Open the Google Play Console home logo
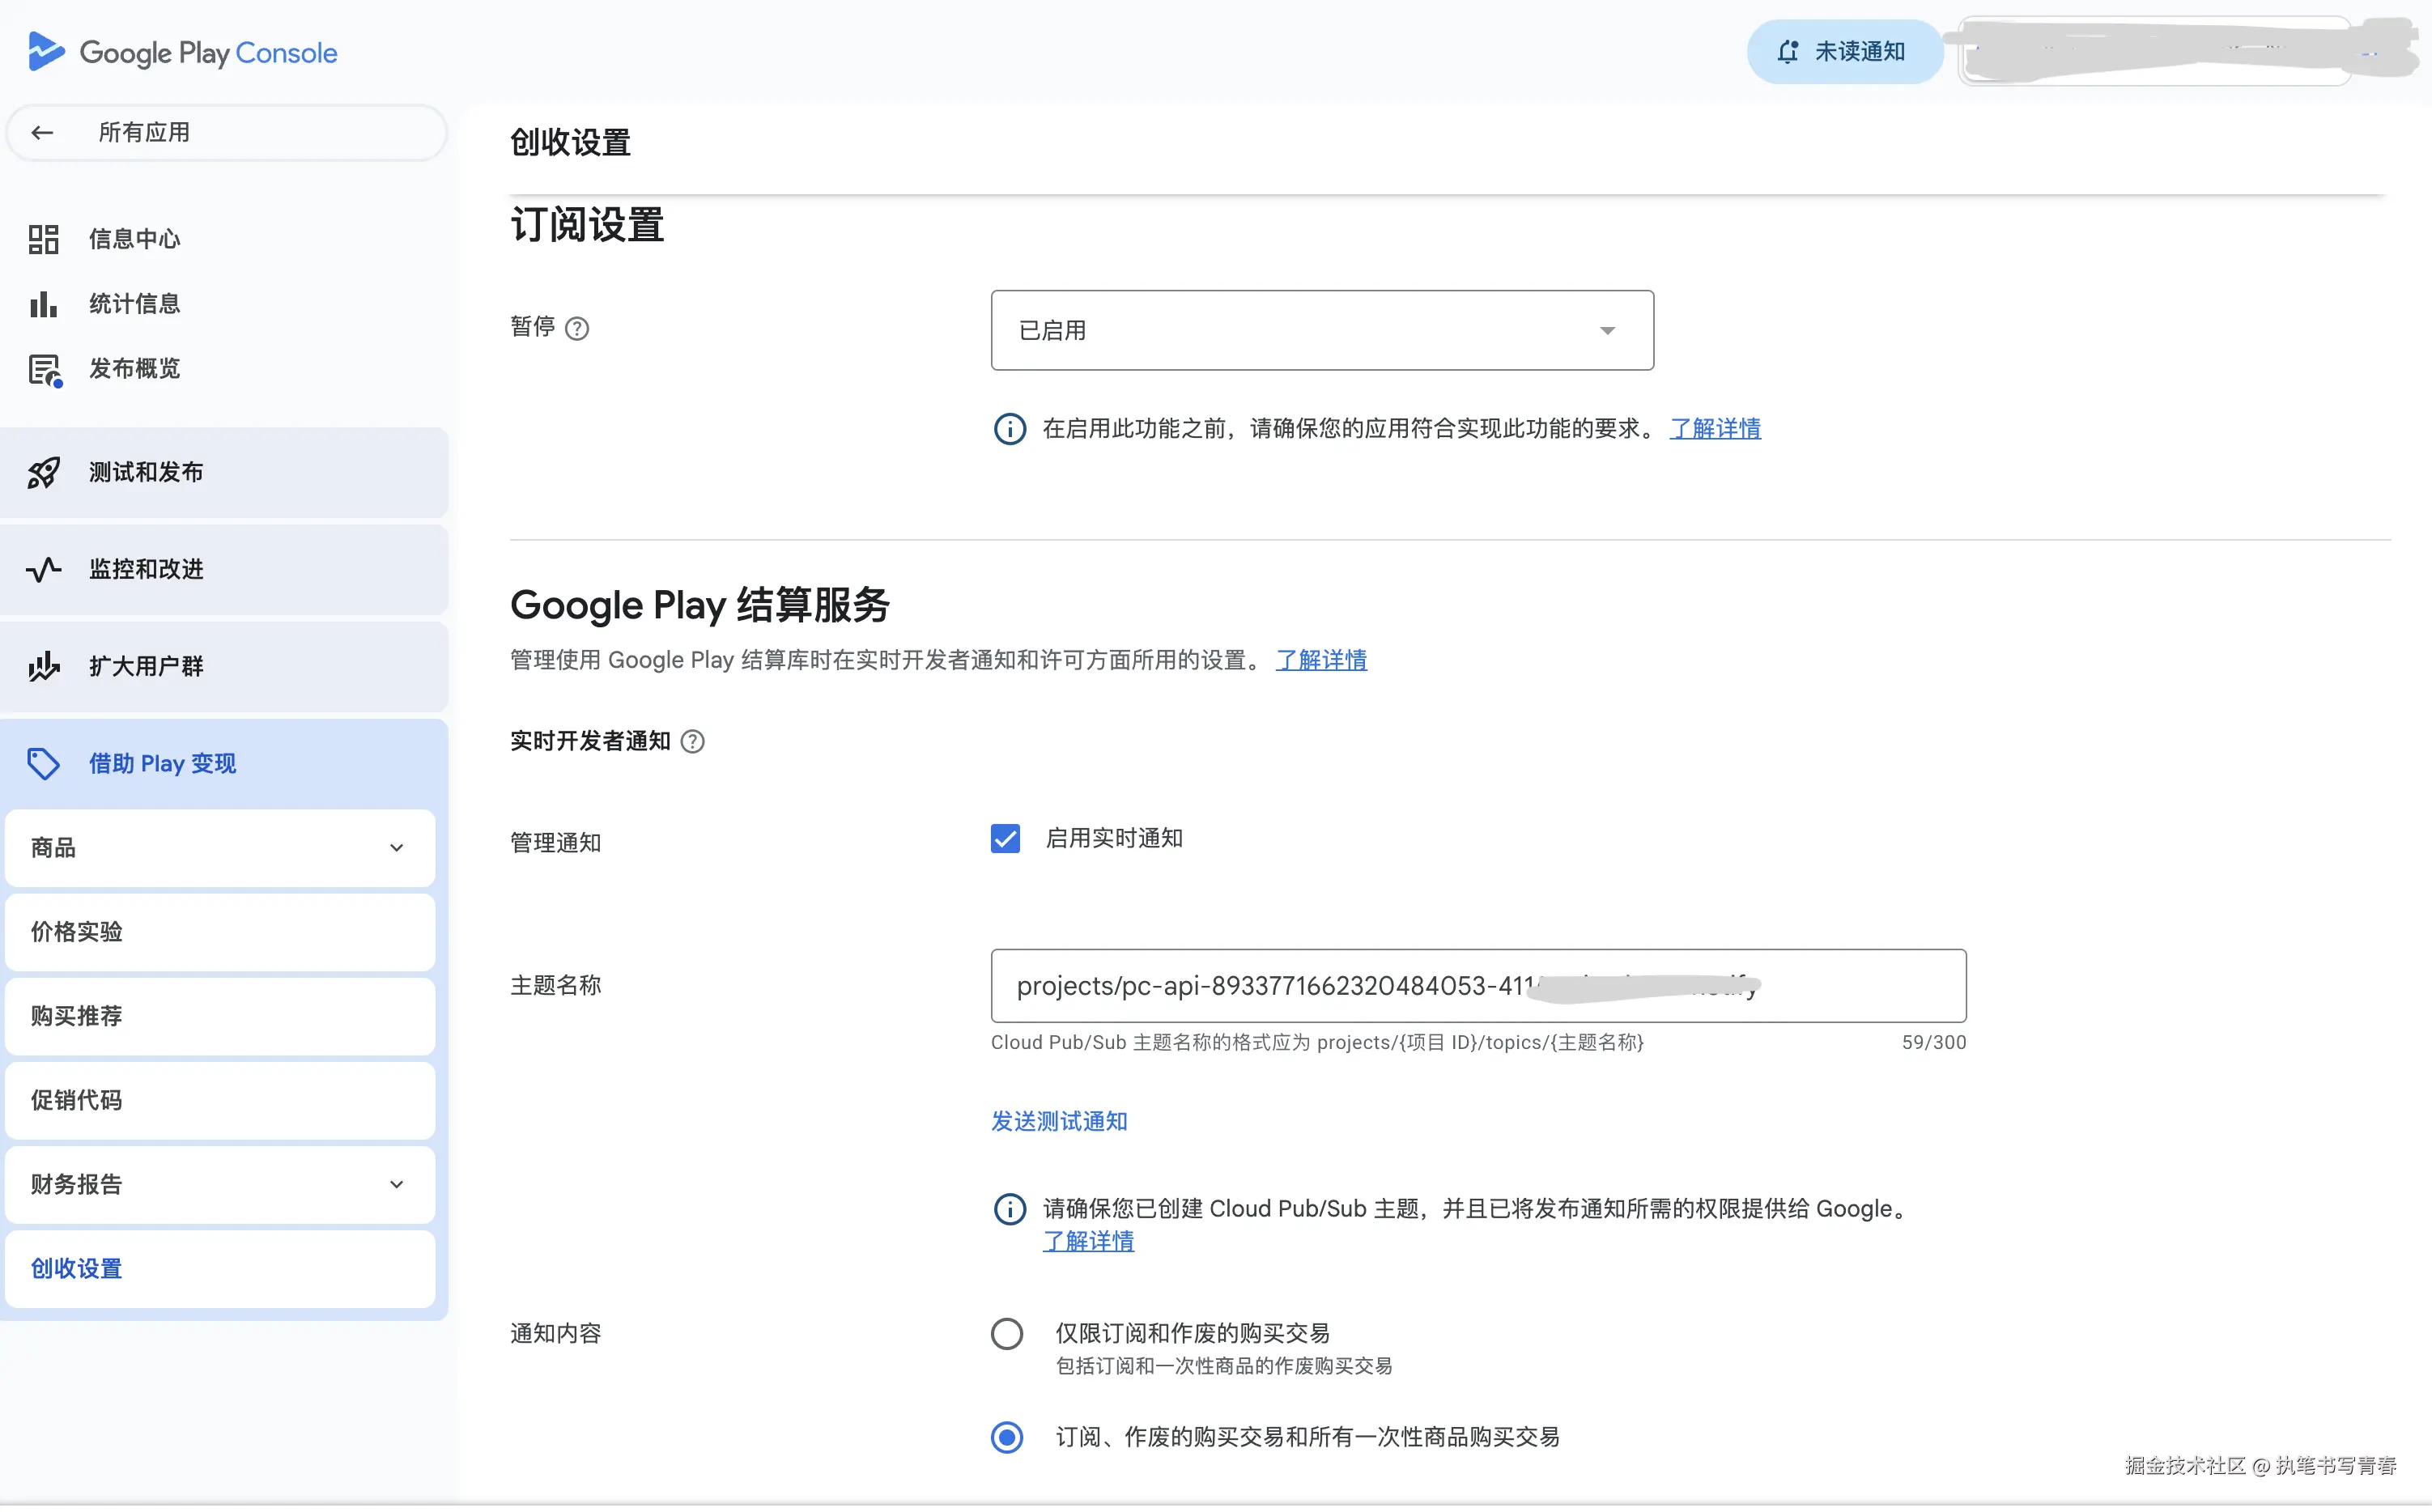The image size is (2432, 1512). point(180,51)
